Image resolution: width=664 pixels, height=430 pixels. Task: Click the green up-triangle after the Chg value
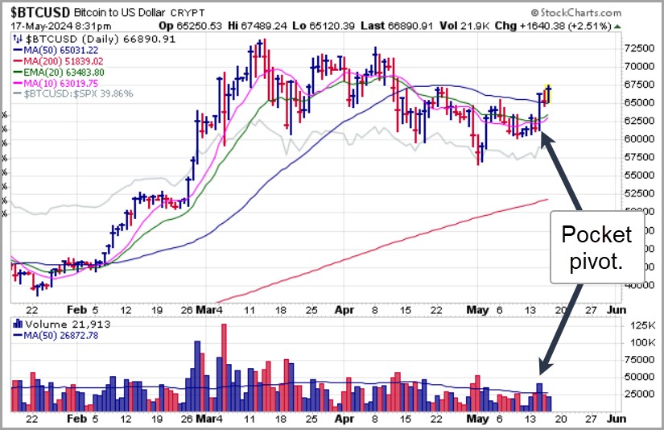point(617,27)
